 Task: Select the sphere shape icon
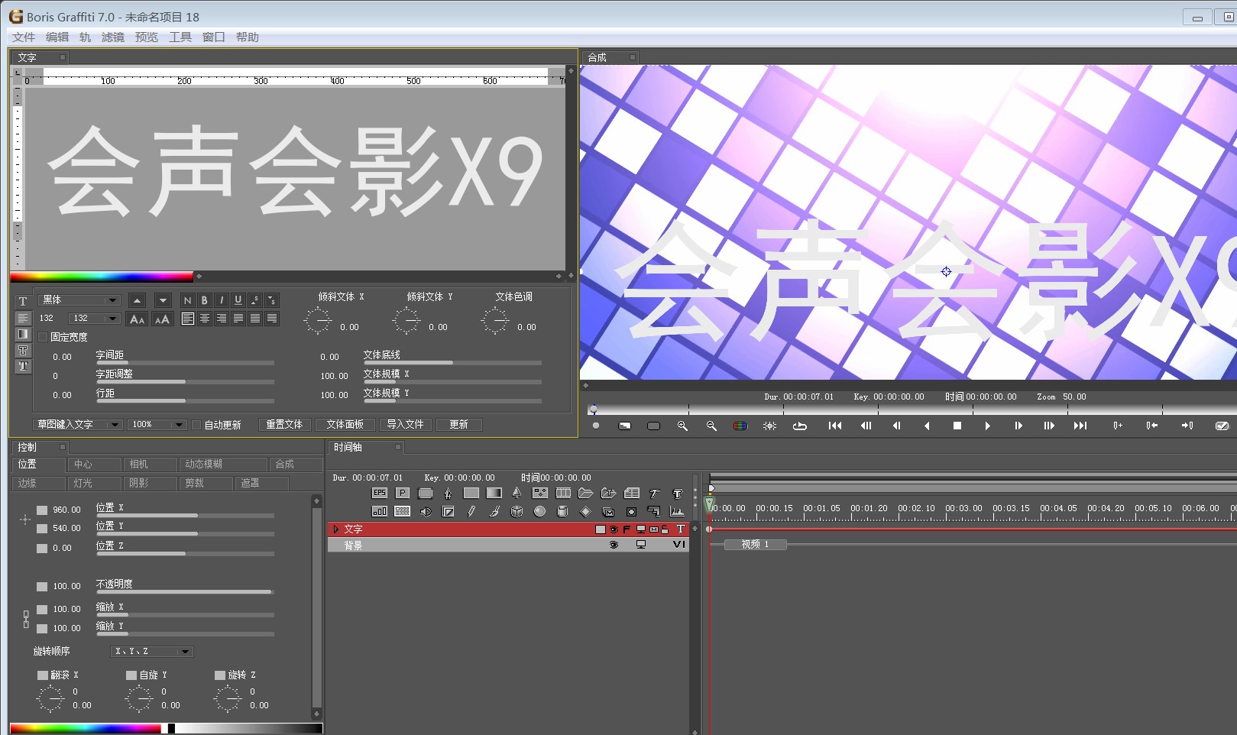coord(539,511)
